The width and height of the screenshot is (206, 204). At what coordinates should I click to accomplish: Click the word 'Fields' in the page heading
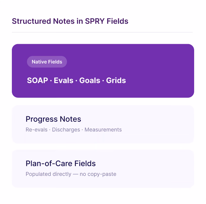coord(117,21)
